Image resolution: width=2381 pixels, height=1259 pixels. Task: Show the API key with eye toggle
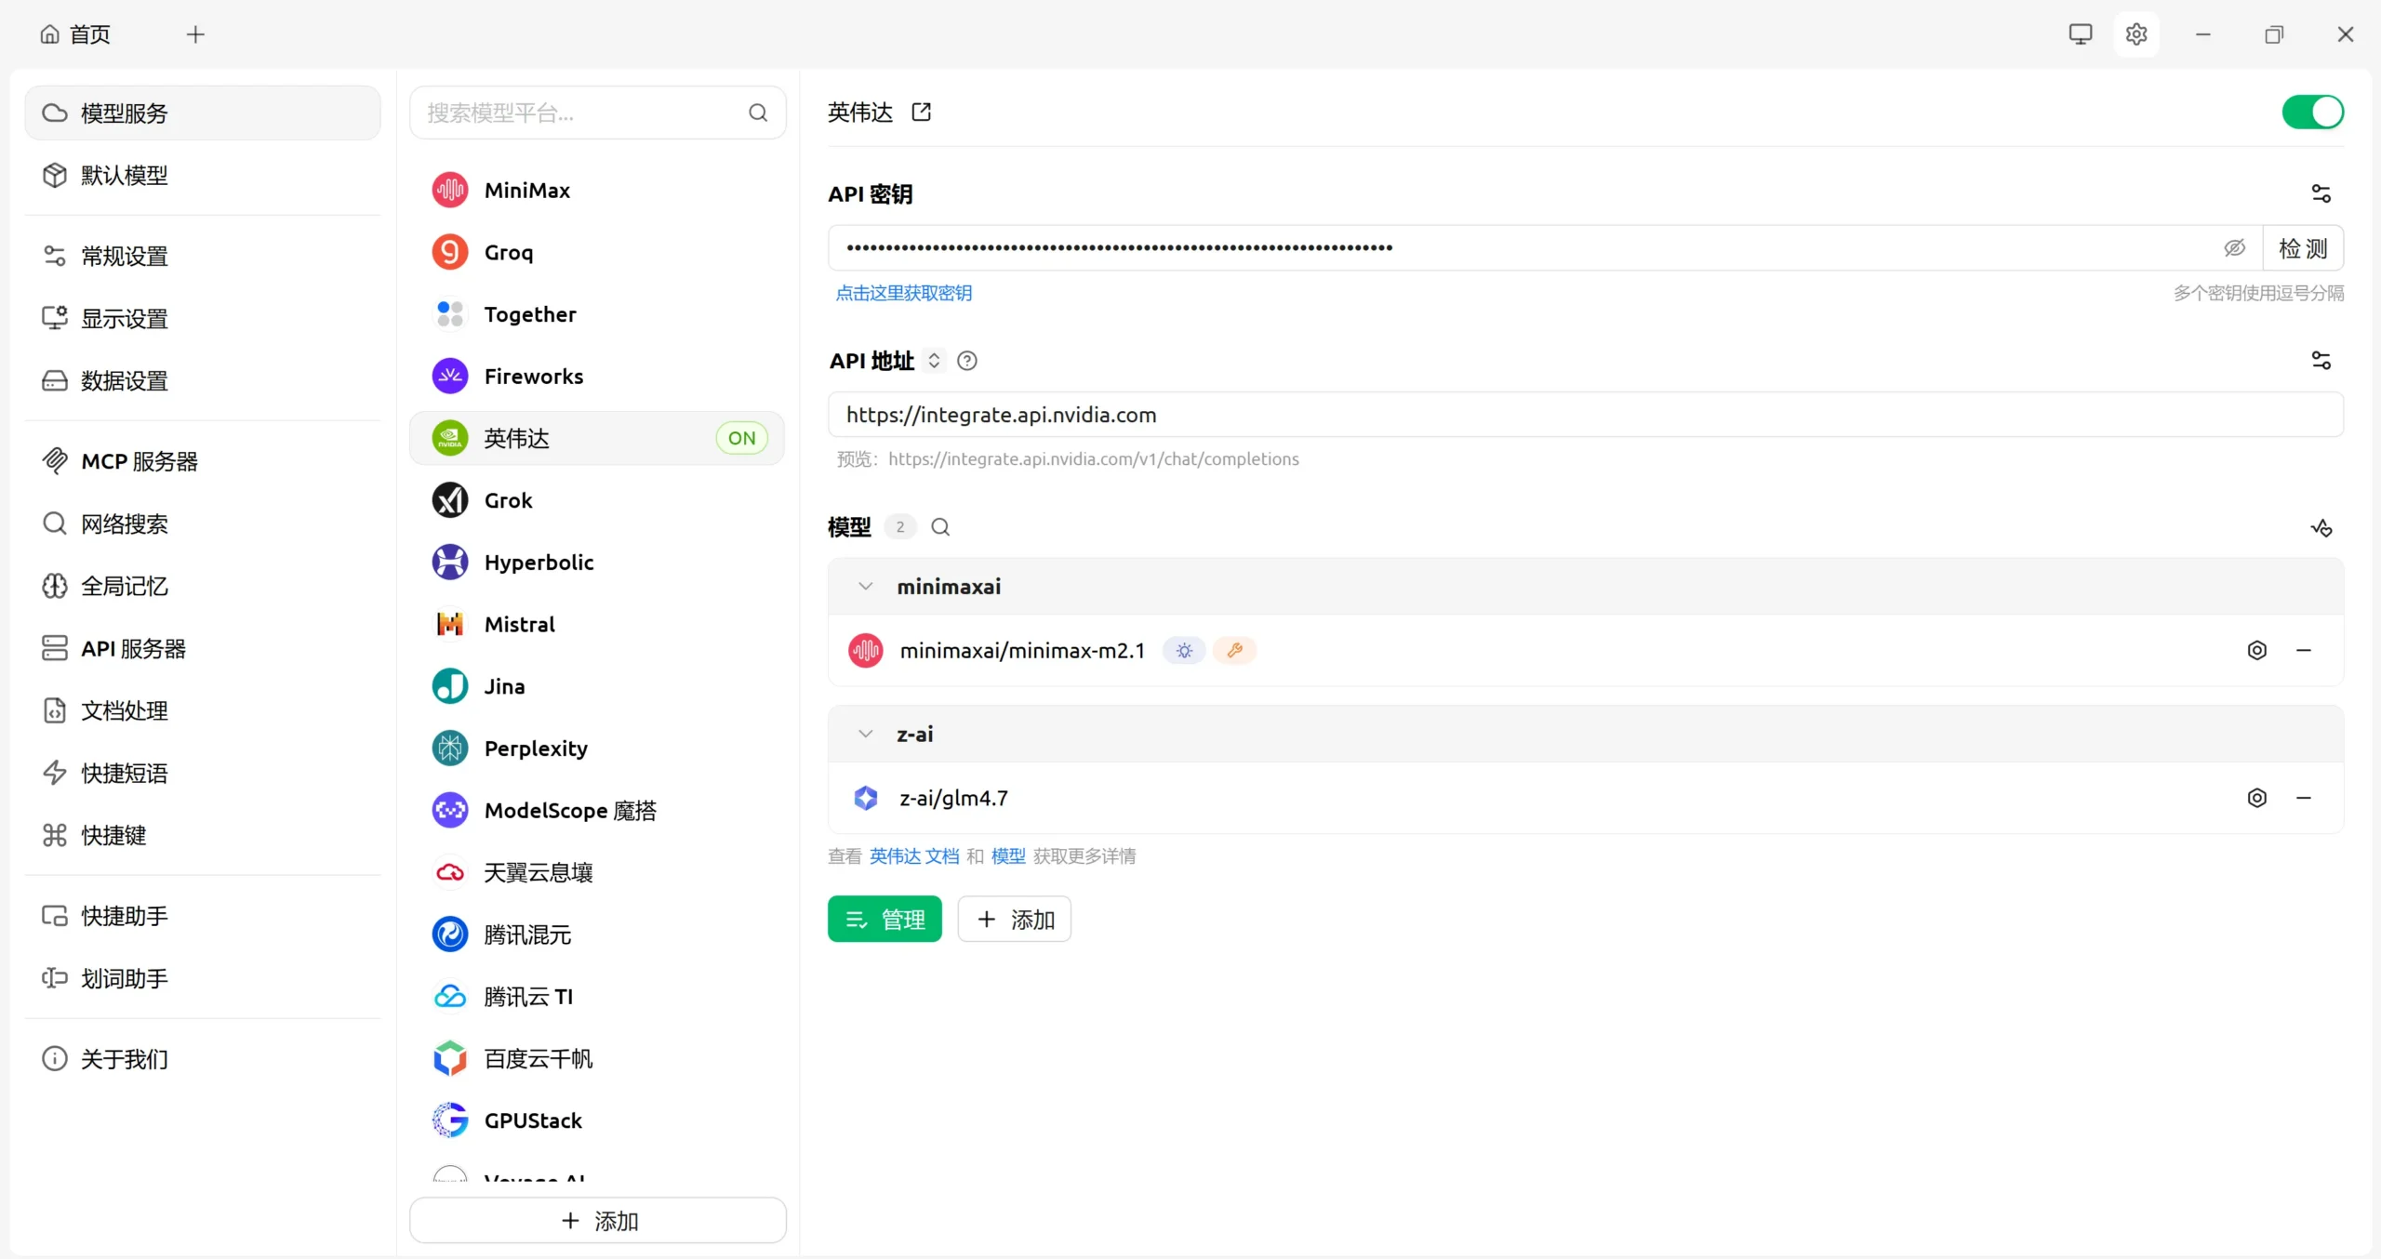pos(2236,248)
